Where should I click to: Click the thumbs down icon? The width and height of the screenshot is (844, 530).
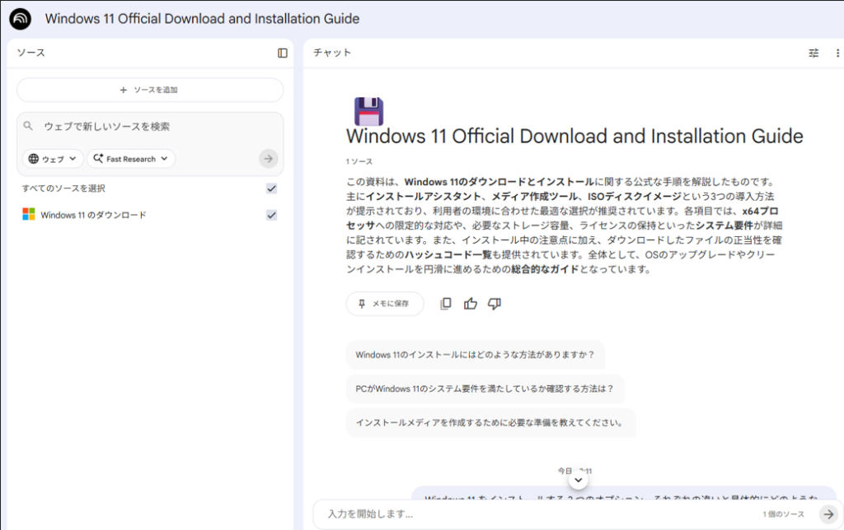(495, 304)
